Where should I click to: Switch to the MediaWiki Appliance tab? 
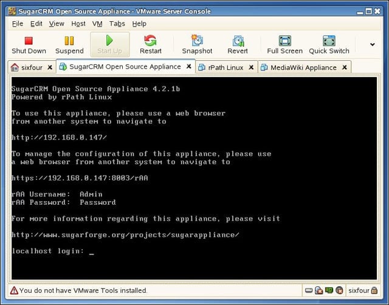click(x=303, y=67)
